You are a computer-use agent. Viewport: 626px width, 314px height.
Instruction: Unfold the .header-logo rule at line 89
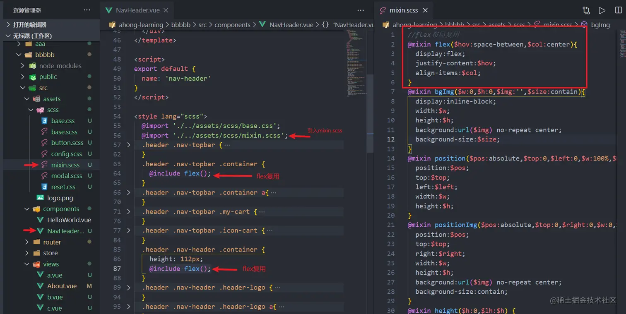(x=129, y=288)
